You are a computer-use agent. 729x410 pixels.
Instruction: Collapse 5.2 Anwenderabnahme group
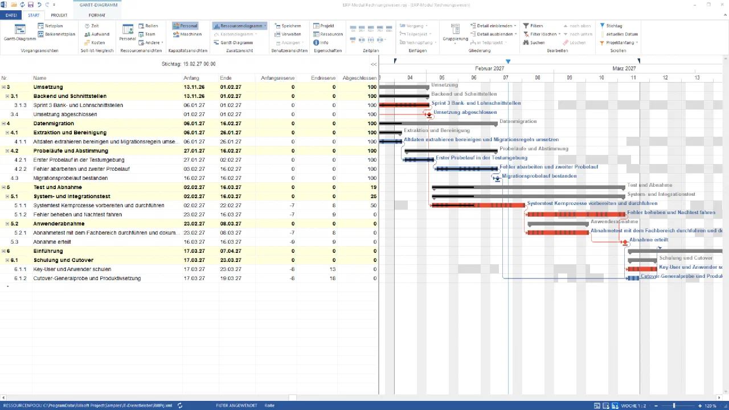[8, 224]
